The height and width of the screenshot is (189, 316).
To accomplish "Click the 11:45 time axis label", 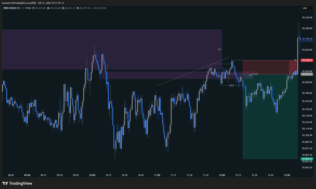I will tap(206, 175).
